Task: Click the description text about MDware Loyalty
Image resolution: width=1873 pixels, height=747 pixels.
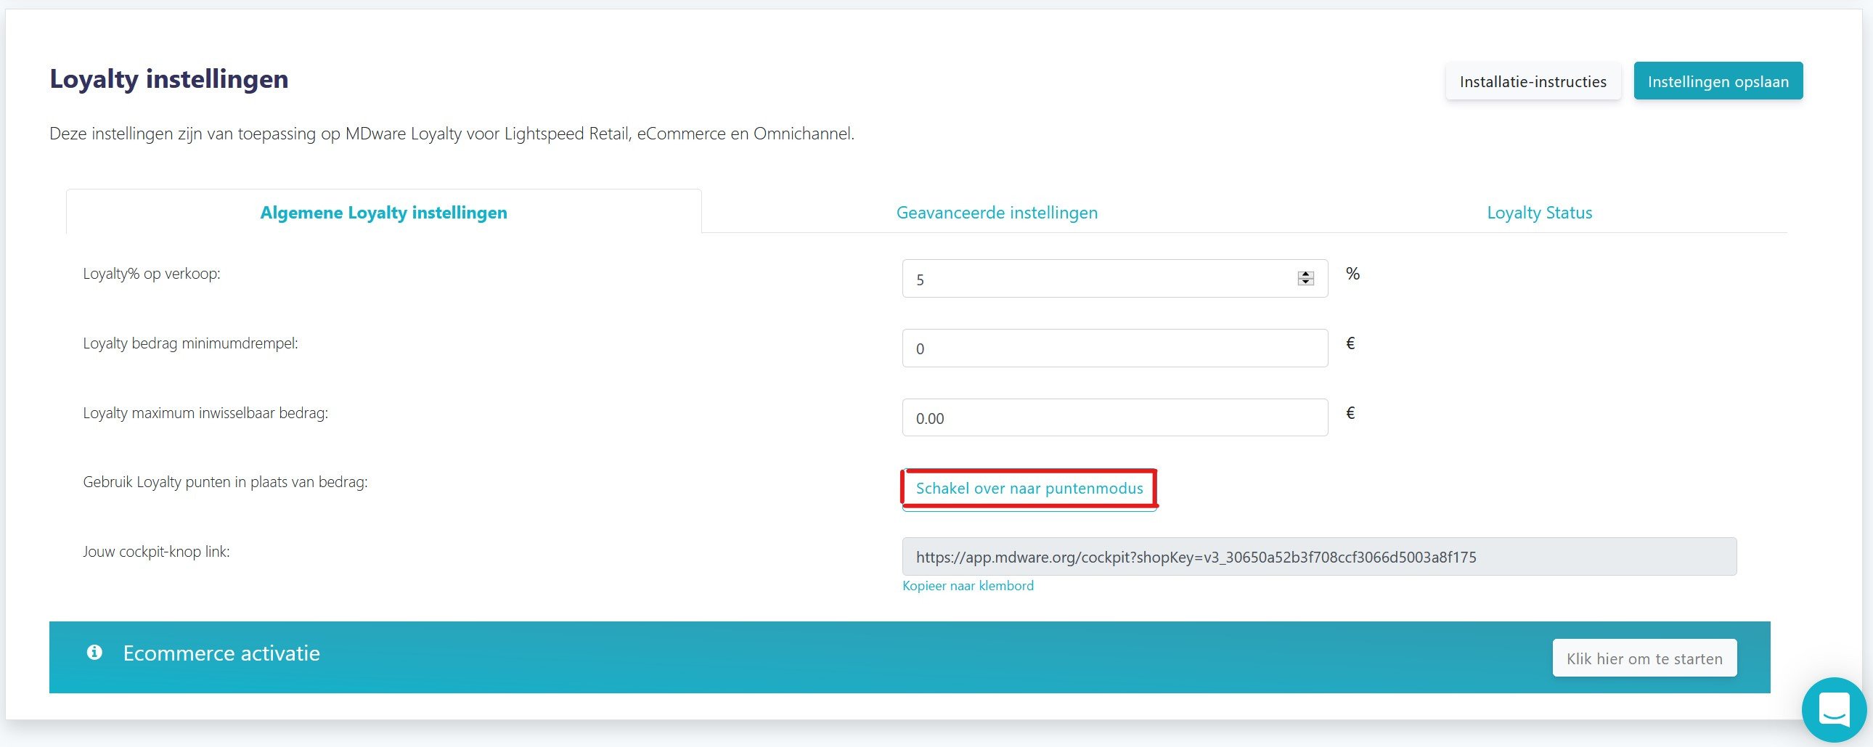Action: (x=452, y=134)
